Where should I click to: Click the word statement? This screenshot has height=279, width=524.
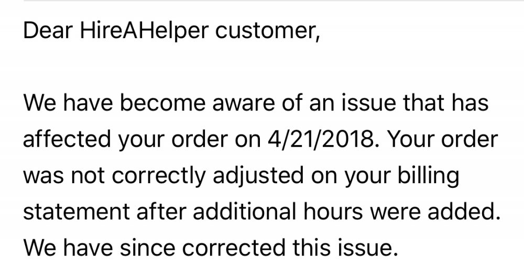pyautogui.click(x=77, y=213)
